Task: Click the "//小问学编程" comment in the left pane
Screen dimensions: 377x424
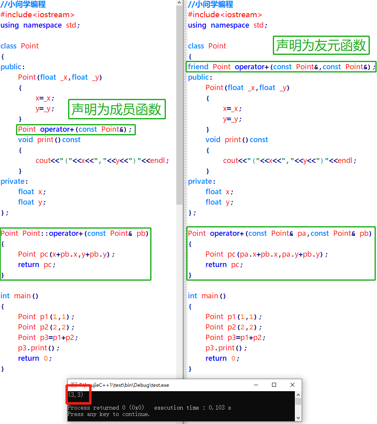Action: [x=23, y=4]
